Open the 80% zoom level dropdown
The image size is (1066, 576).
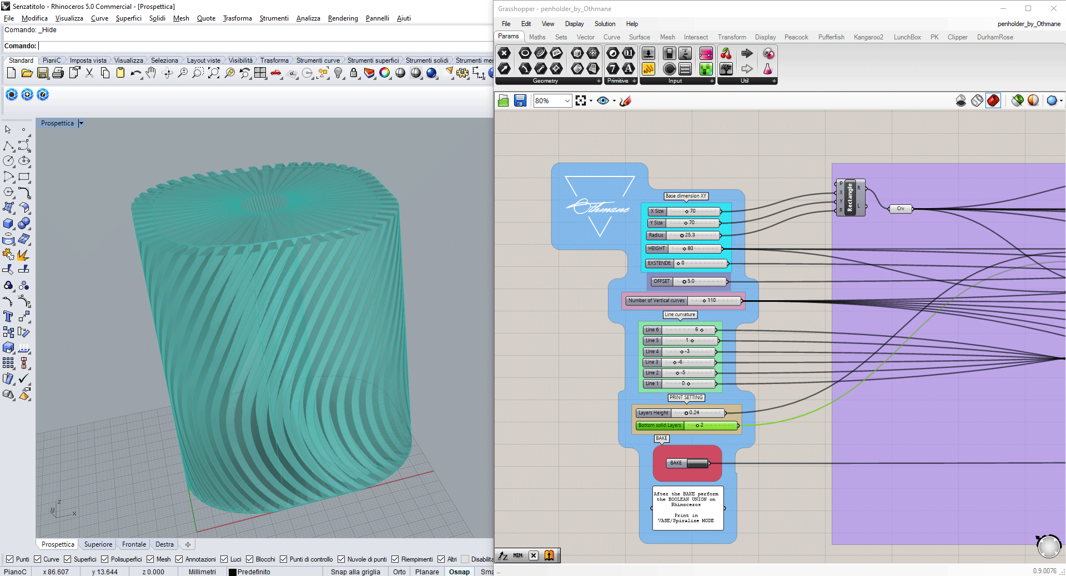567,100
